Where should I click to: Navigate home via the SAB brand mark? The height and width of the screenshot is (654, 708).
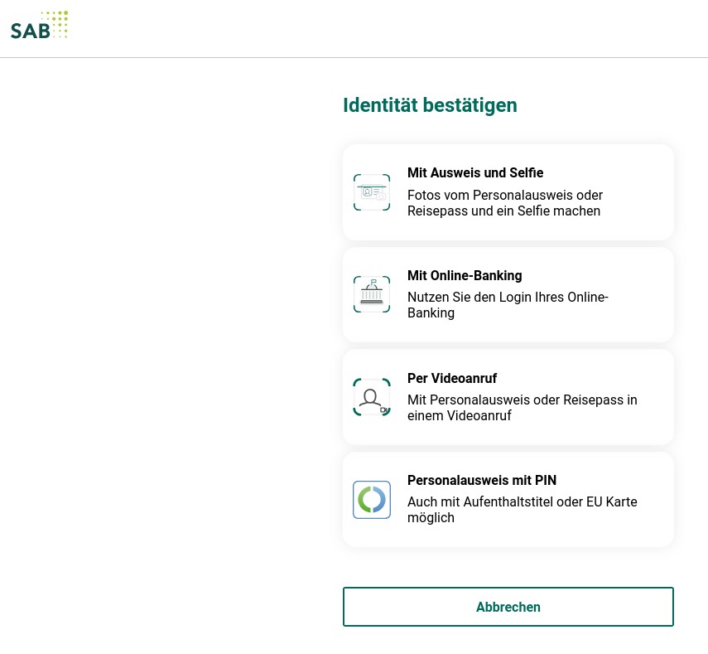tap(39, 25)
